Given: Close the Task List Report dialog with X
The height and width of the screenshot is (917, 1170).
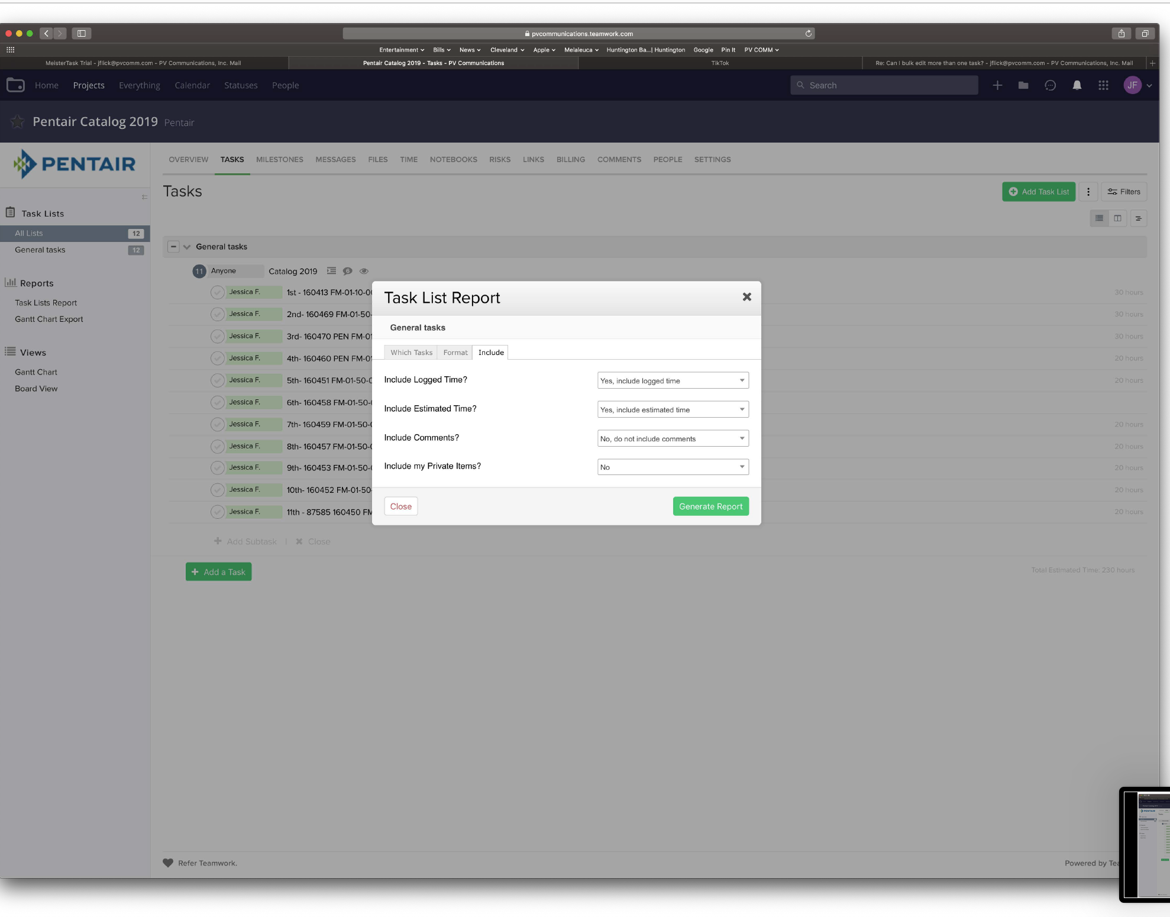Looking at the screenshot, I should pyautogui.click(x=746, y=297).
